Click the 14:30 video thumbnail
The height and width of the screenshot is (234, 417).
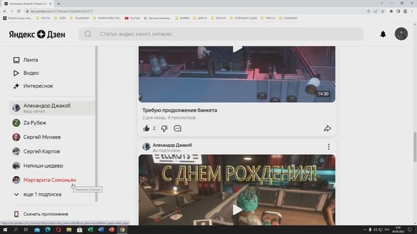[237, 74]
